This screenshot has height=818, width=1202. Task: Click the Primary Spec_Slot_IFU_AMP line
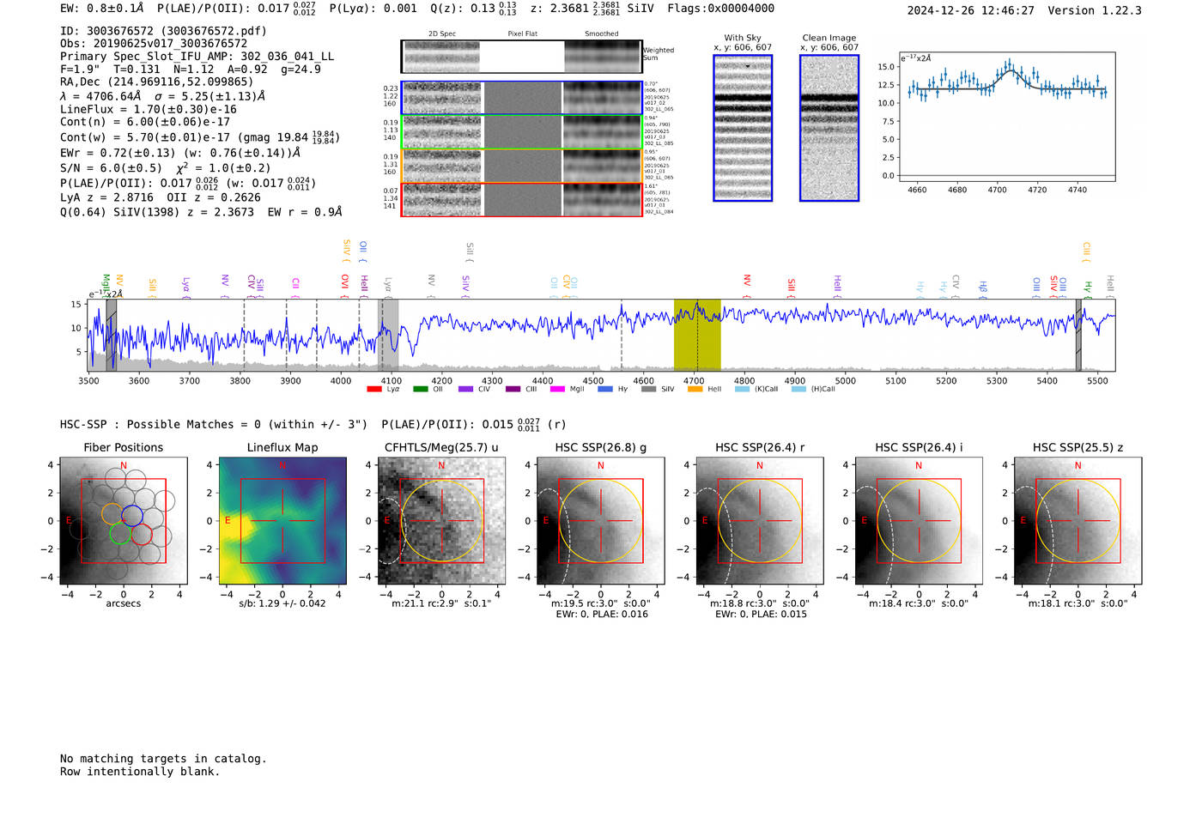coord(197,57)
